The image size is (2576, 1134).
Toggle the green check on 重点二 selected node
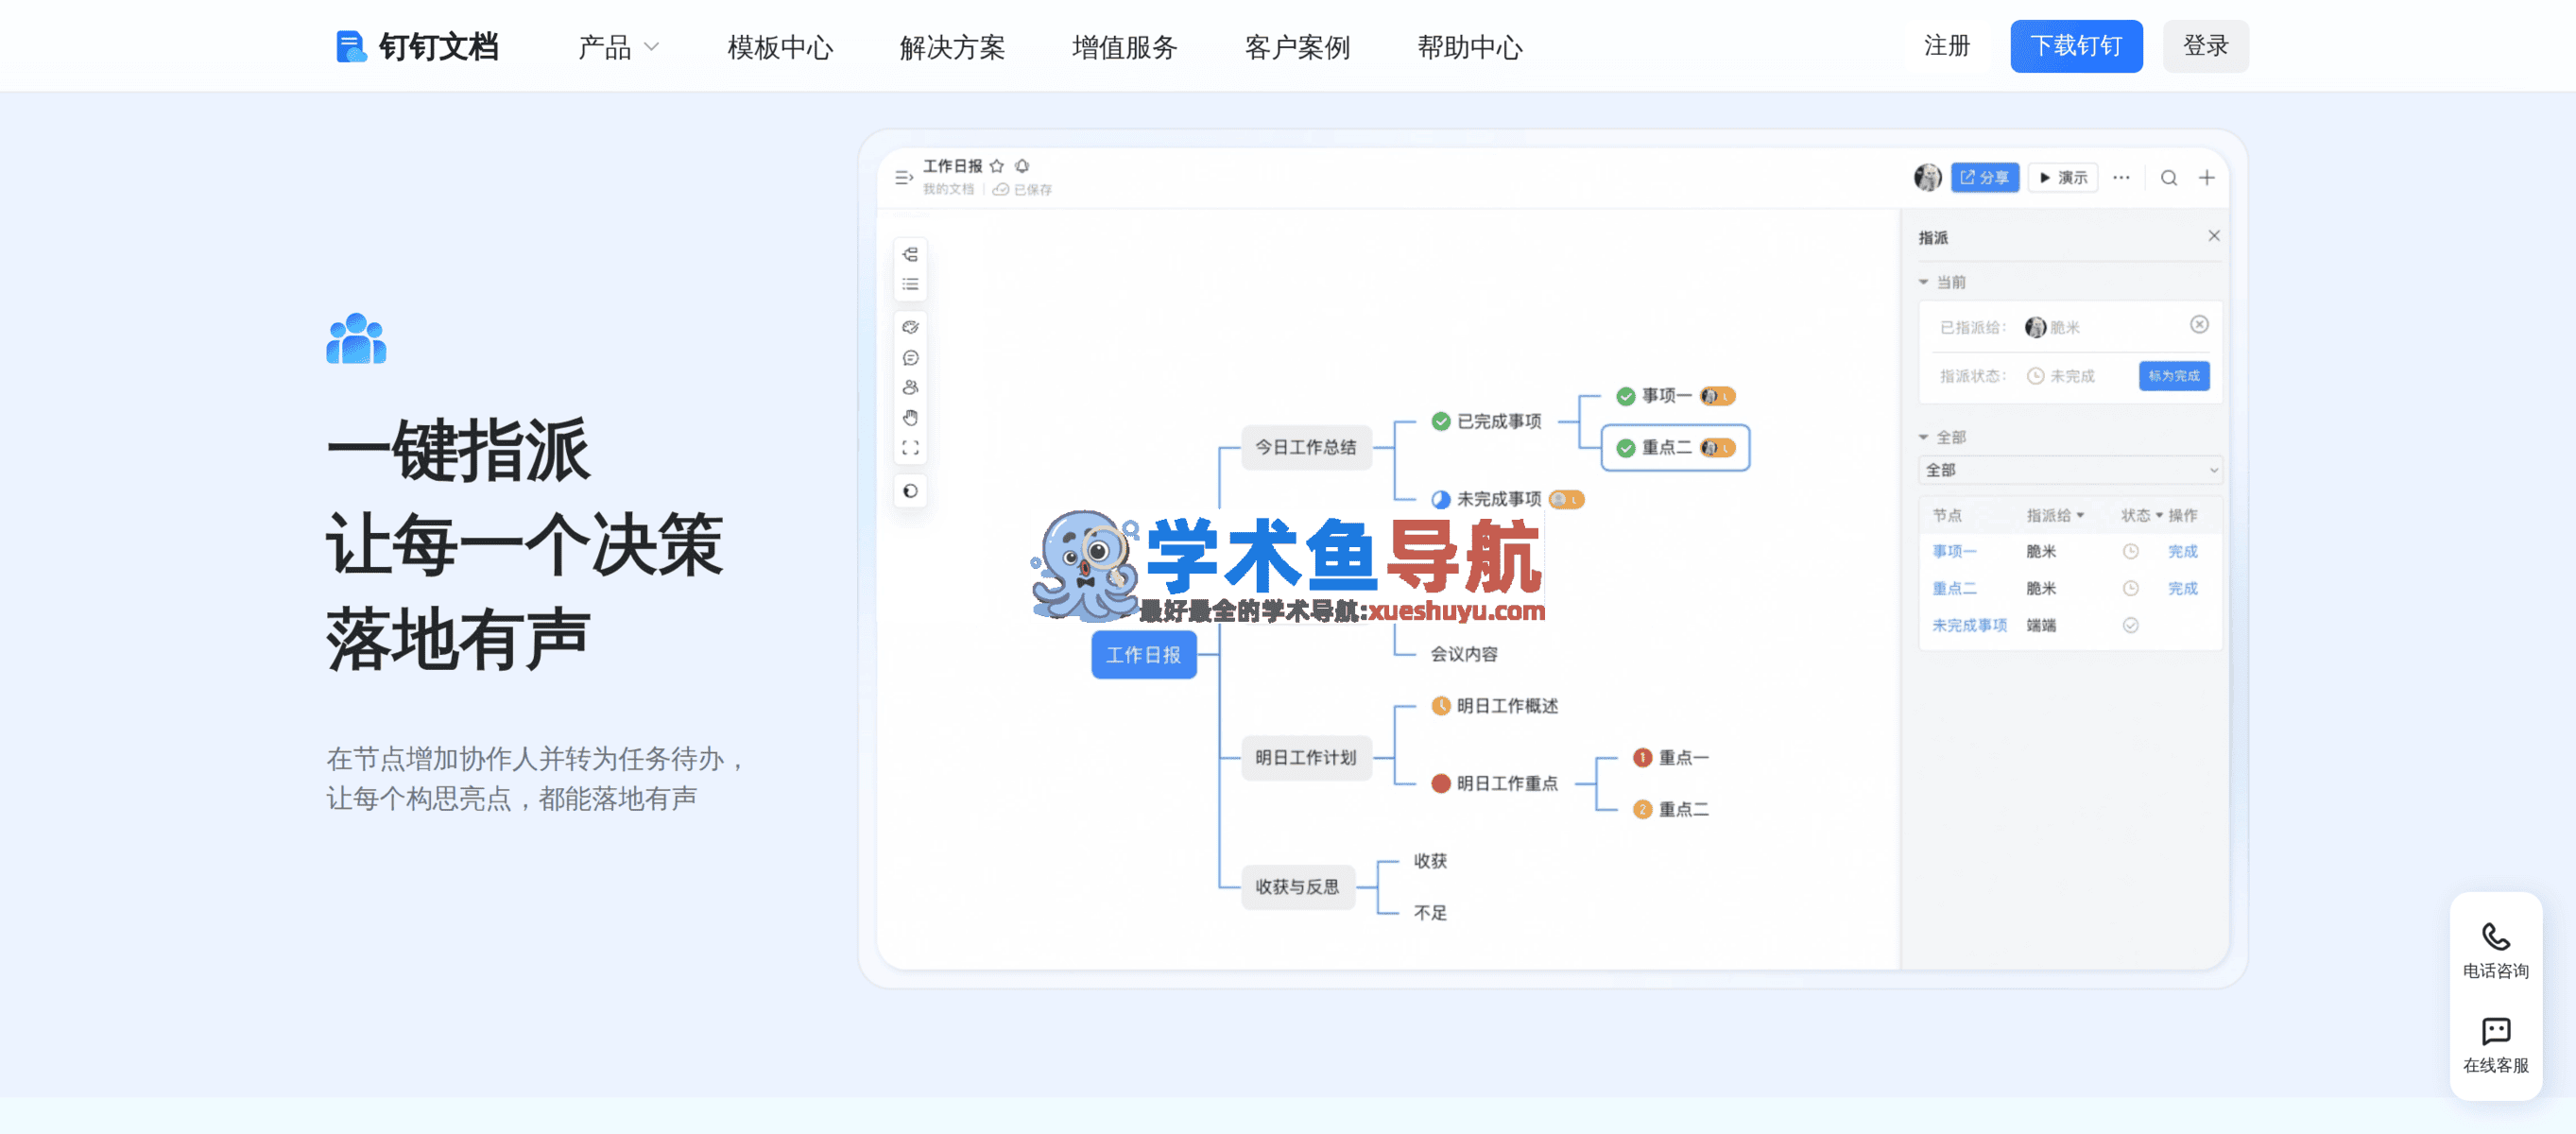pos(1626,448)
